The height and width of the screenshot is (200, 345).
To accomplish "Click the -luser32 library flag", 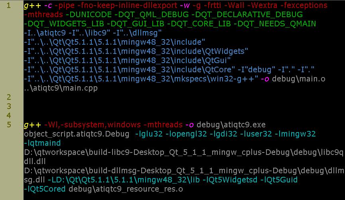I will pos(256,134).
